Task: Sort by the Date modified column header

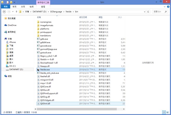Action: (83, 17)
